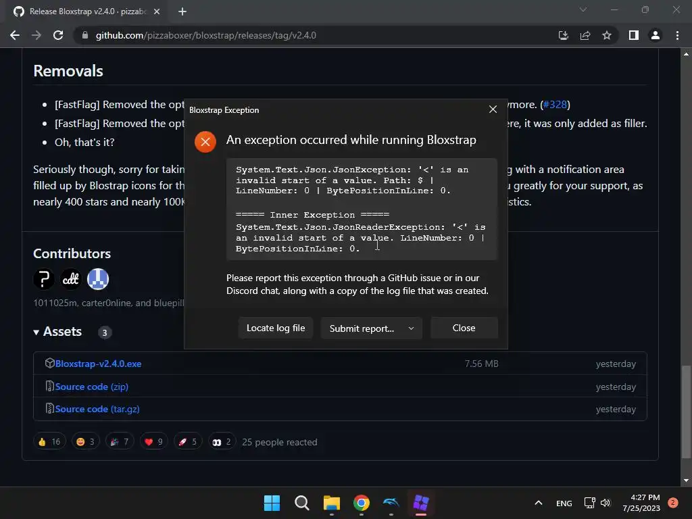This screenshot has width=692, height=519.
Task: Collapse the Assets section
Action: (58, 331)
